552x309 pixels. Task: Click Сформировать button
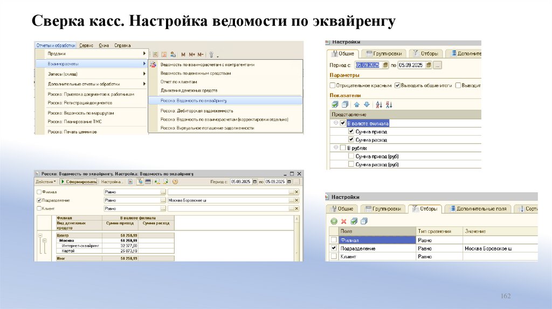(x=78, y=182)
